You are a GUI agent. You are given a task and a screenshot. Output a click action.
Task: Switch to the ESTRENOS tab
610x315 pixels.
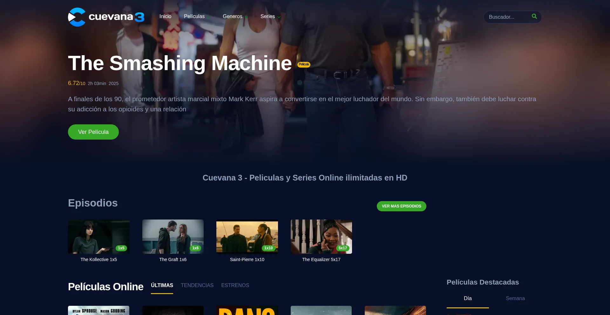235,285
